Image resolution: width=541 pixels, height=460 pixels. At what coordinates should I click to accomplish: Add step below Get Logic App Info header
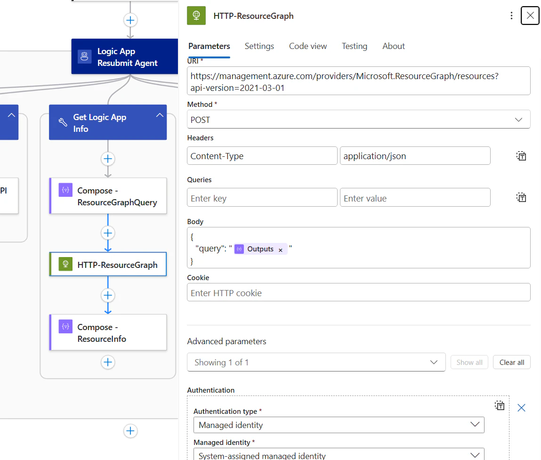coord(108,159)
